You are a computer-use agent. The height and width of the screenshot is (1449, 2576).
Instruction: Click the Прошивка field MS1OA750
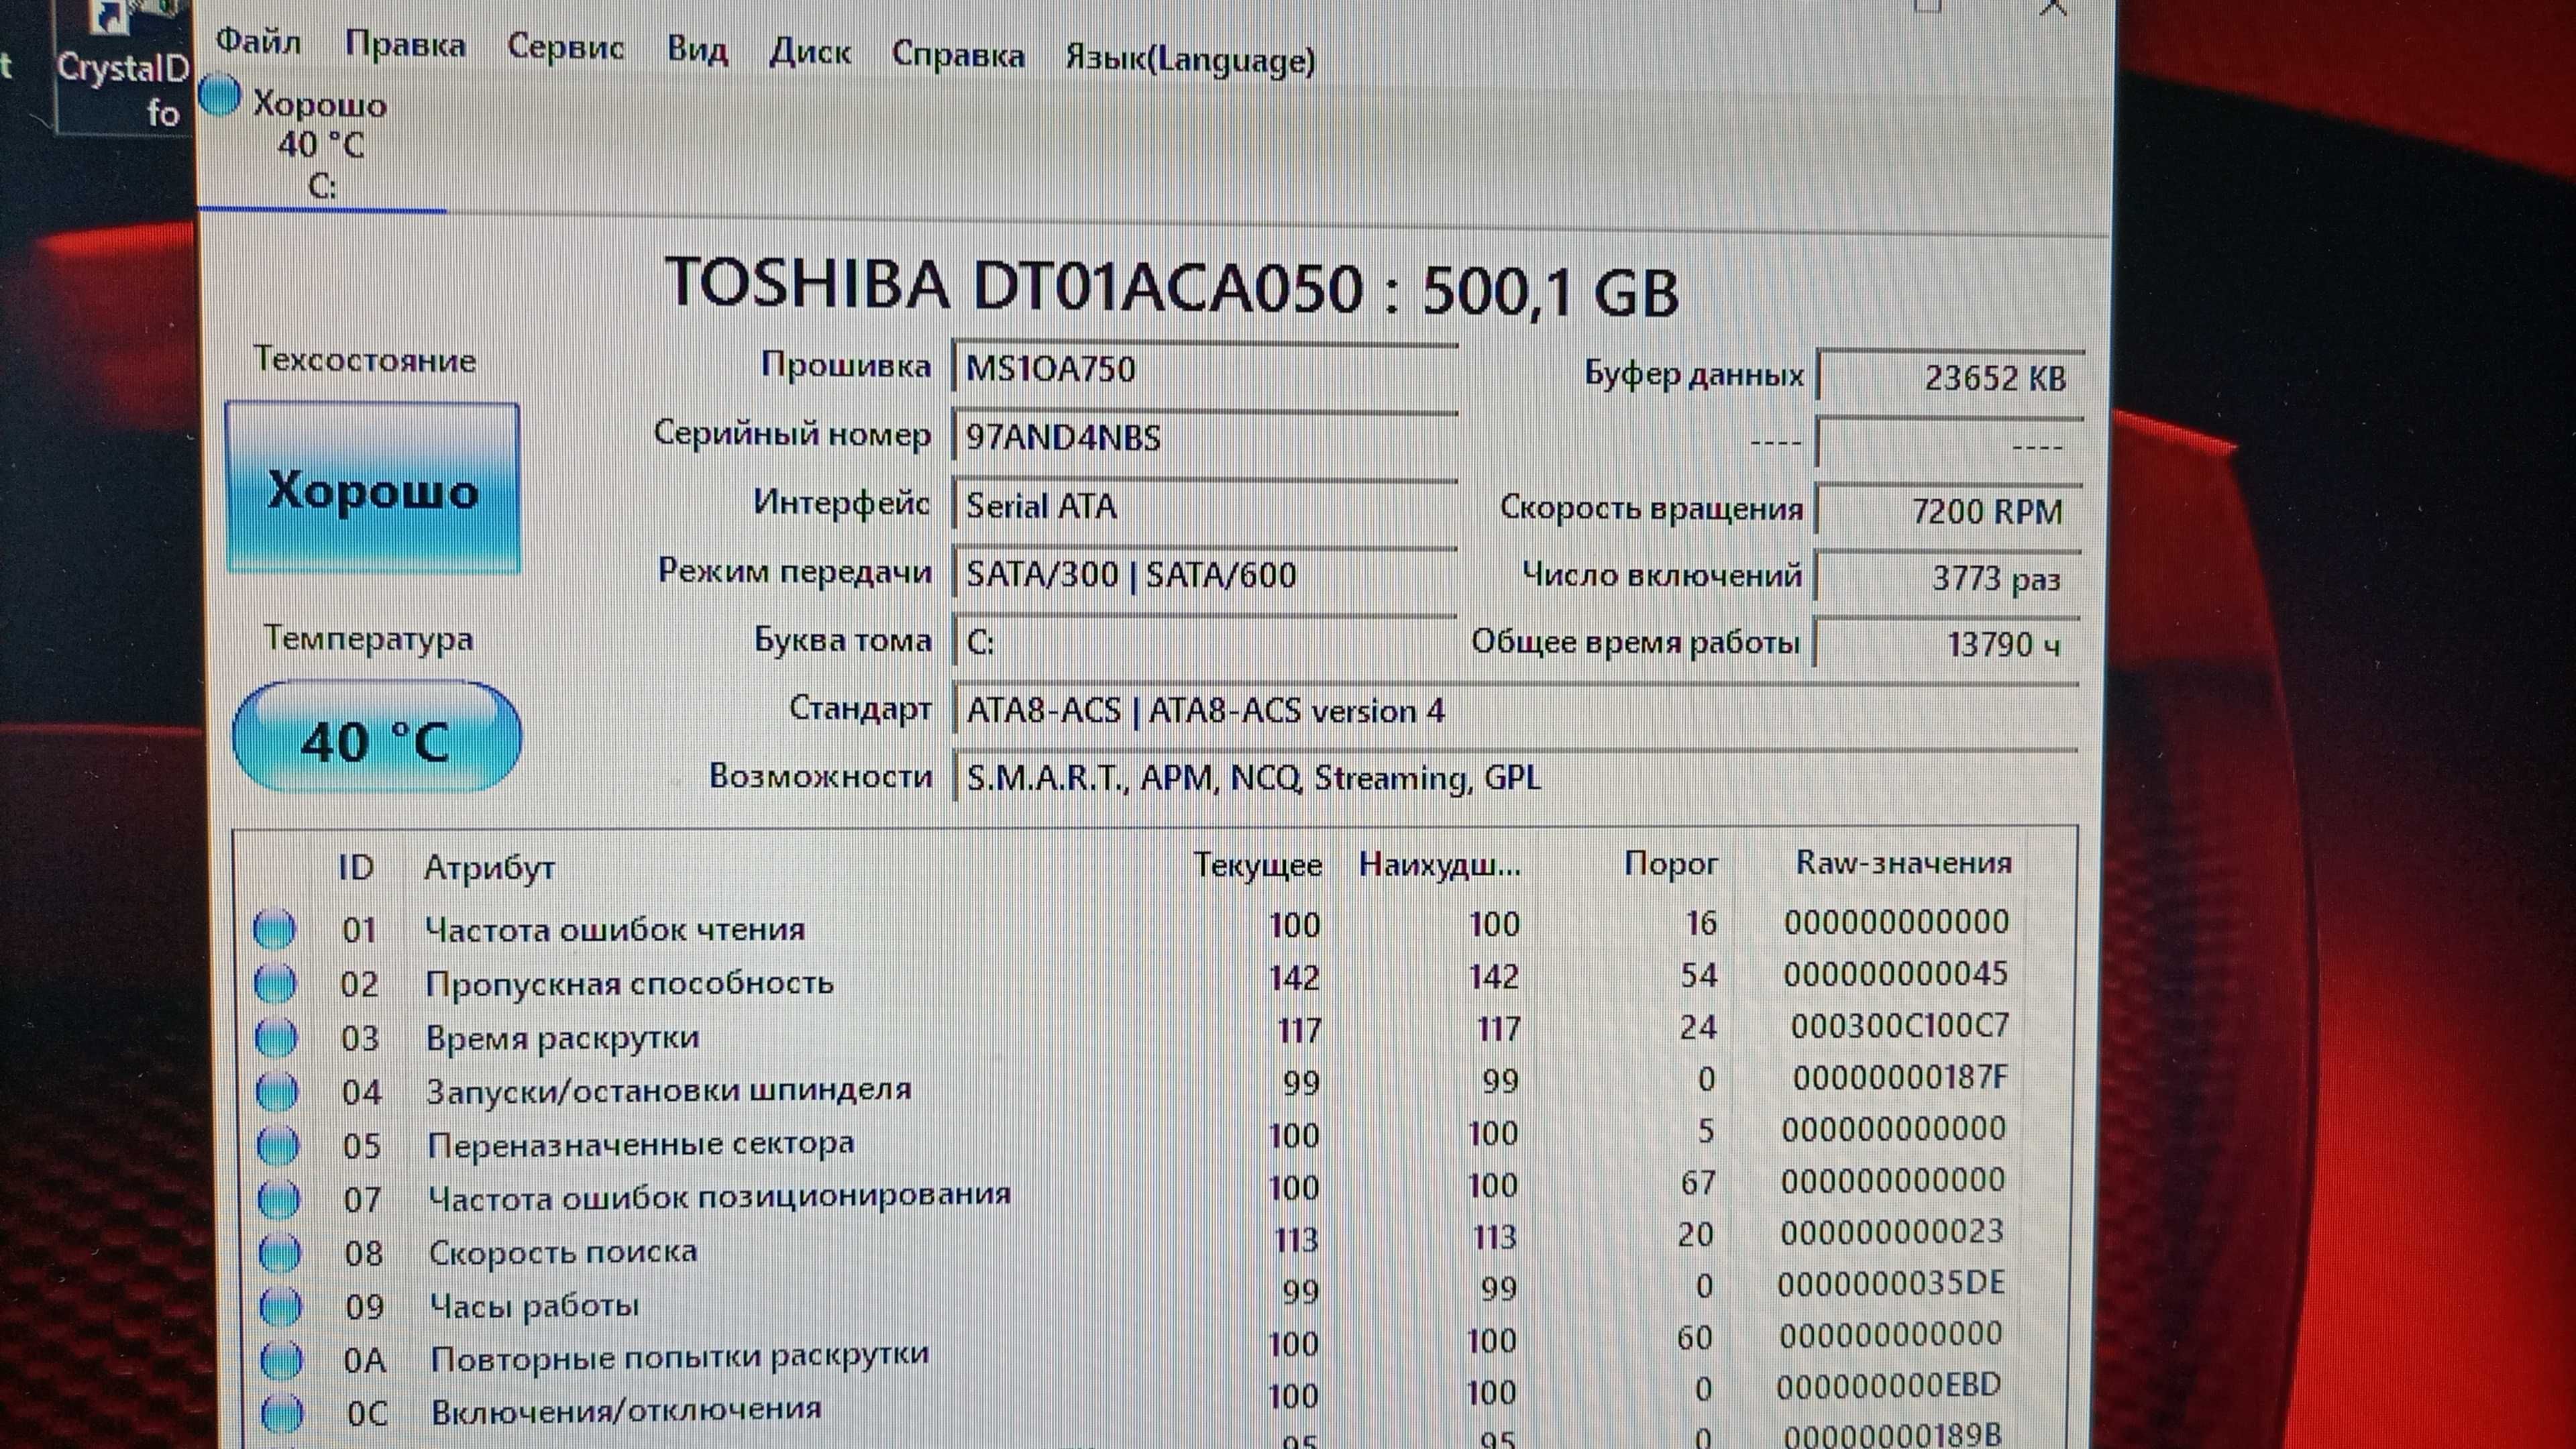pyautogui.click(x=1204, y=369)
